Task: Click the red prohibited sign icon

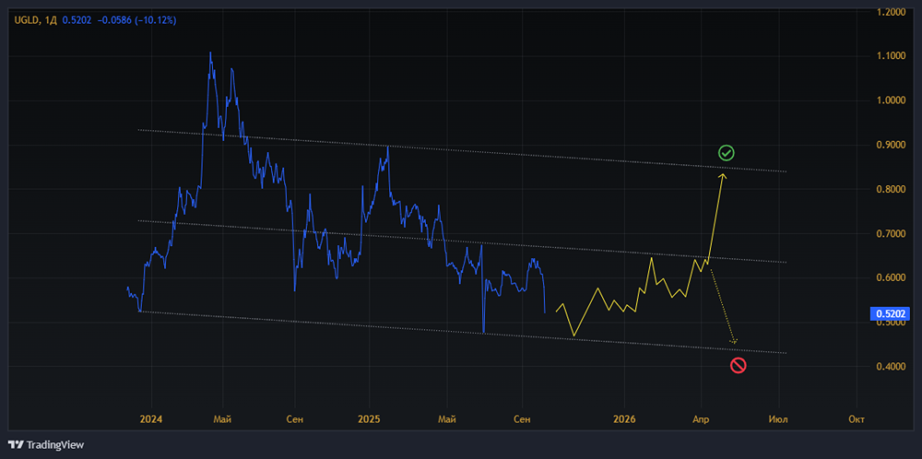Action: point(738,366)
